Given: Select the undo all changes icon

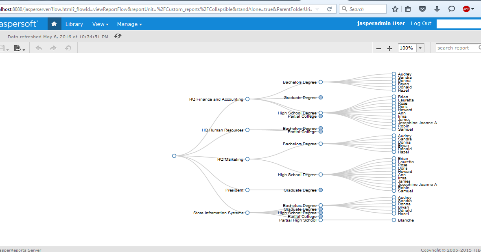Looking at the screenshot, I should pyautogui.click(x=68, y=48).
